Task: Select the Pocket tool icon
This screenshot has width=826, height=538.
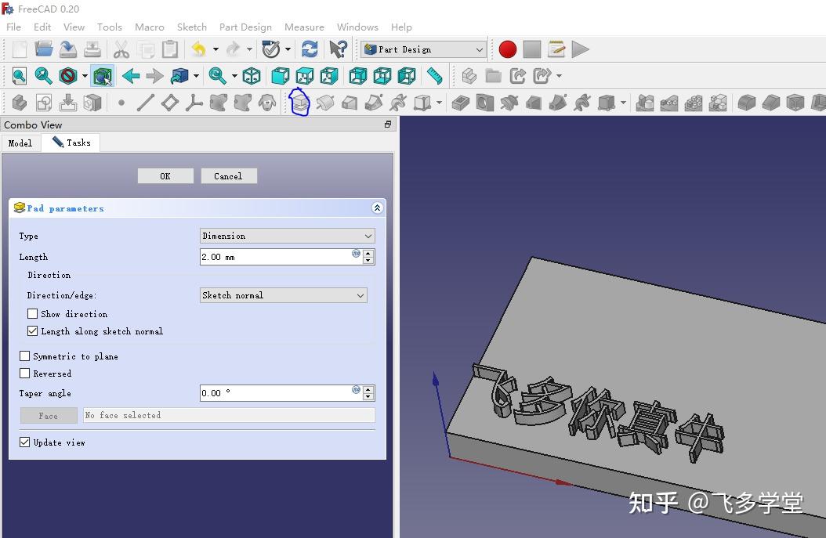Action: (460, 103)
